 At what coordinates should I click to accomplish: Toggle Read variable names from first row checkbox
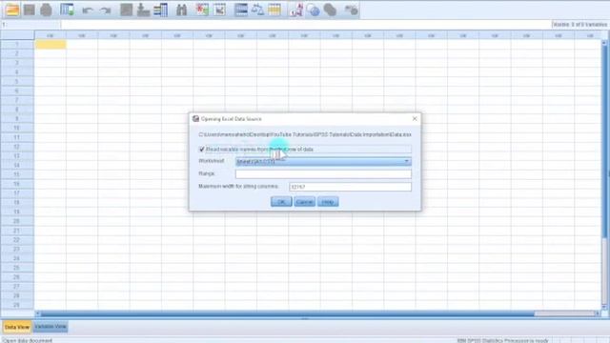pos(201,149)
